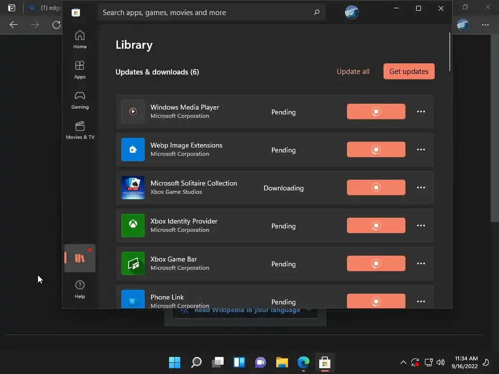Open Edge profile avatar behind Store

point(463,24)
